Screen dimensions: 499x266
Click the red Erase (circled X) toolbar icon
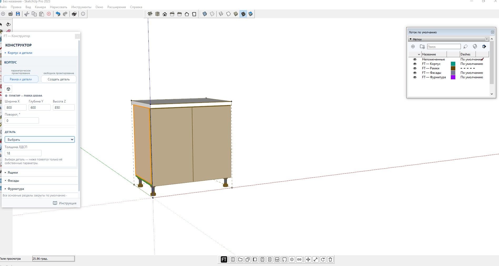click(x=49, y=14)
